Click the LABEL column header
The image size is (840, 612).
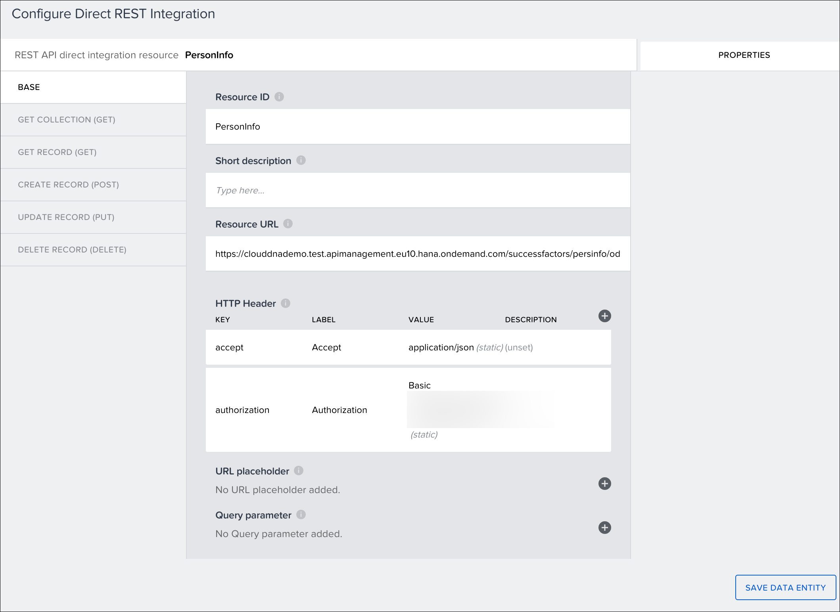pos(324,319)
